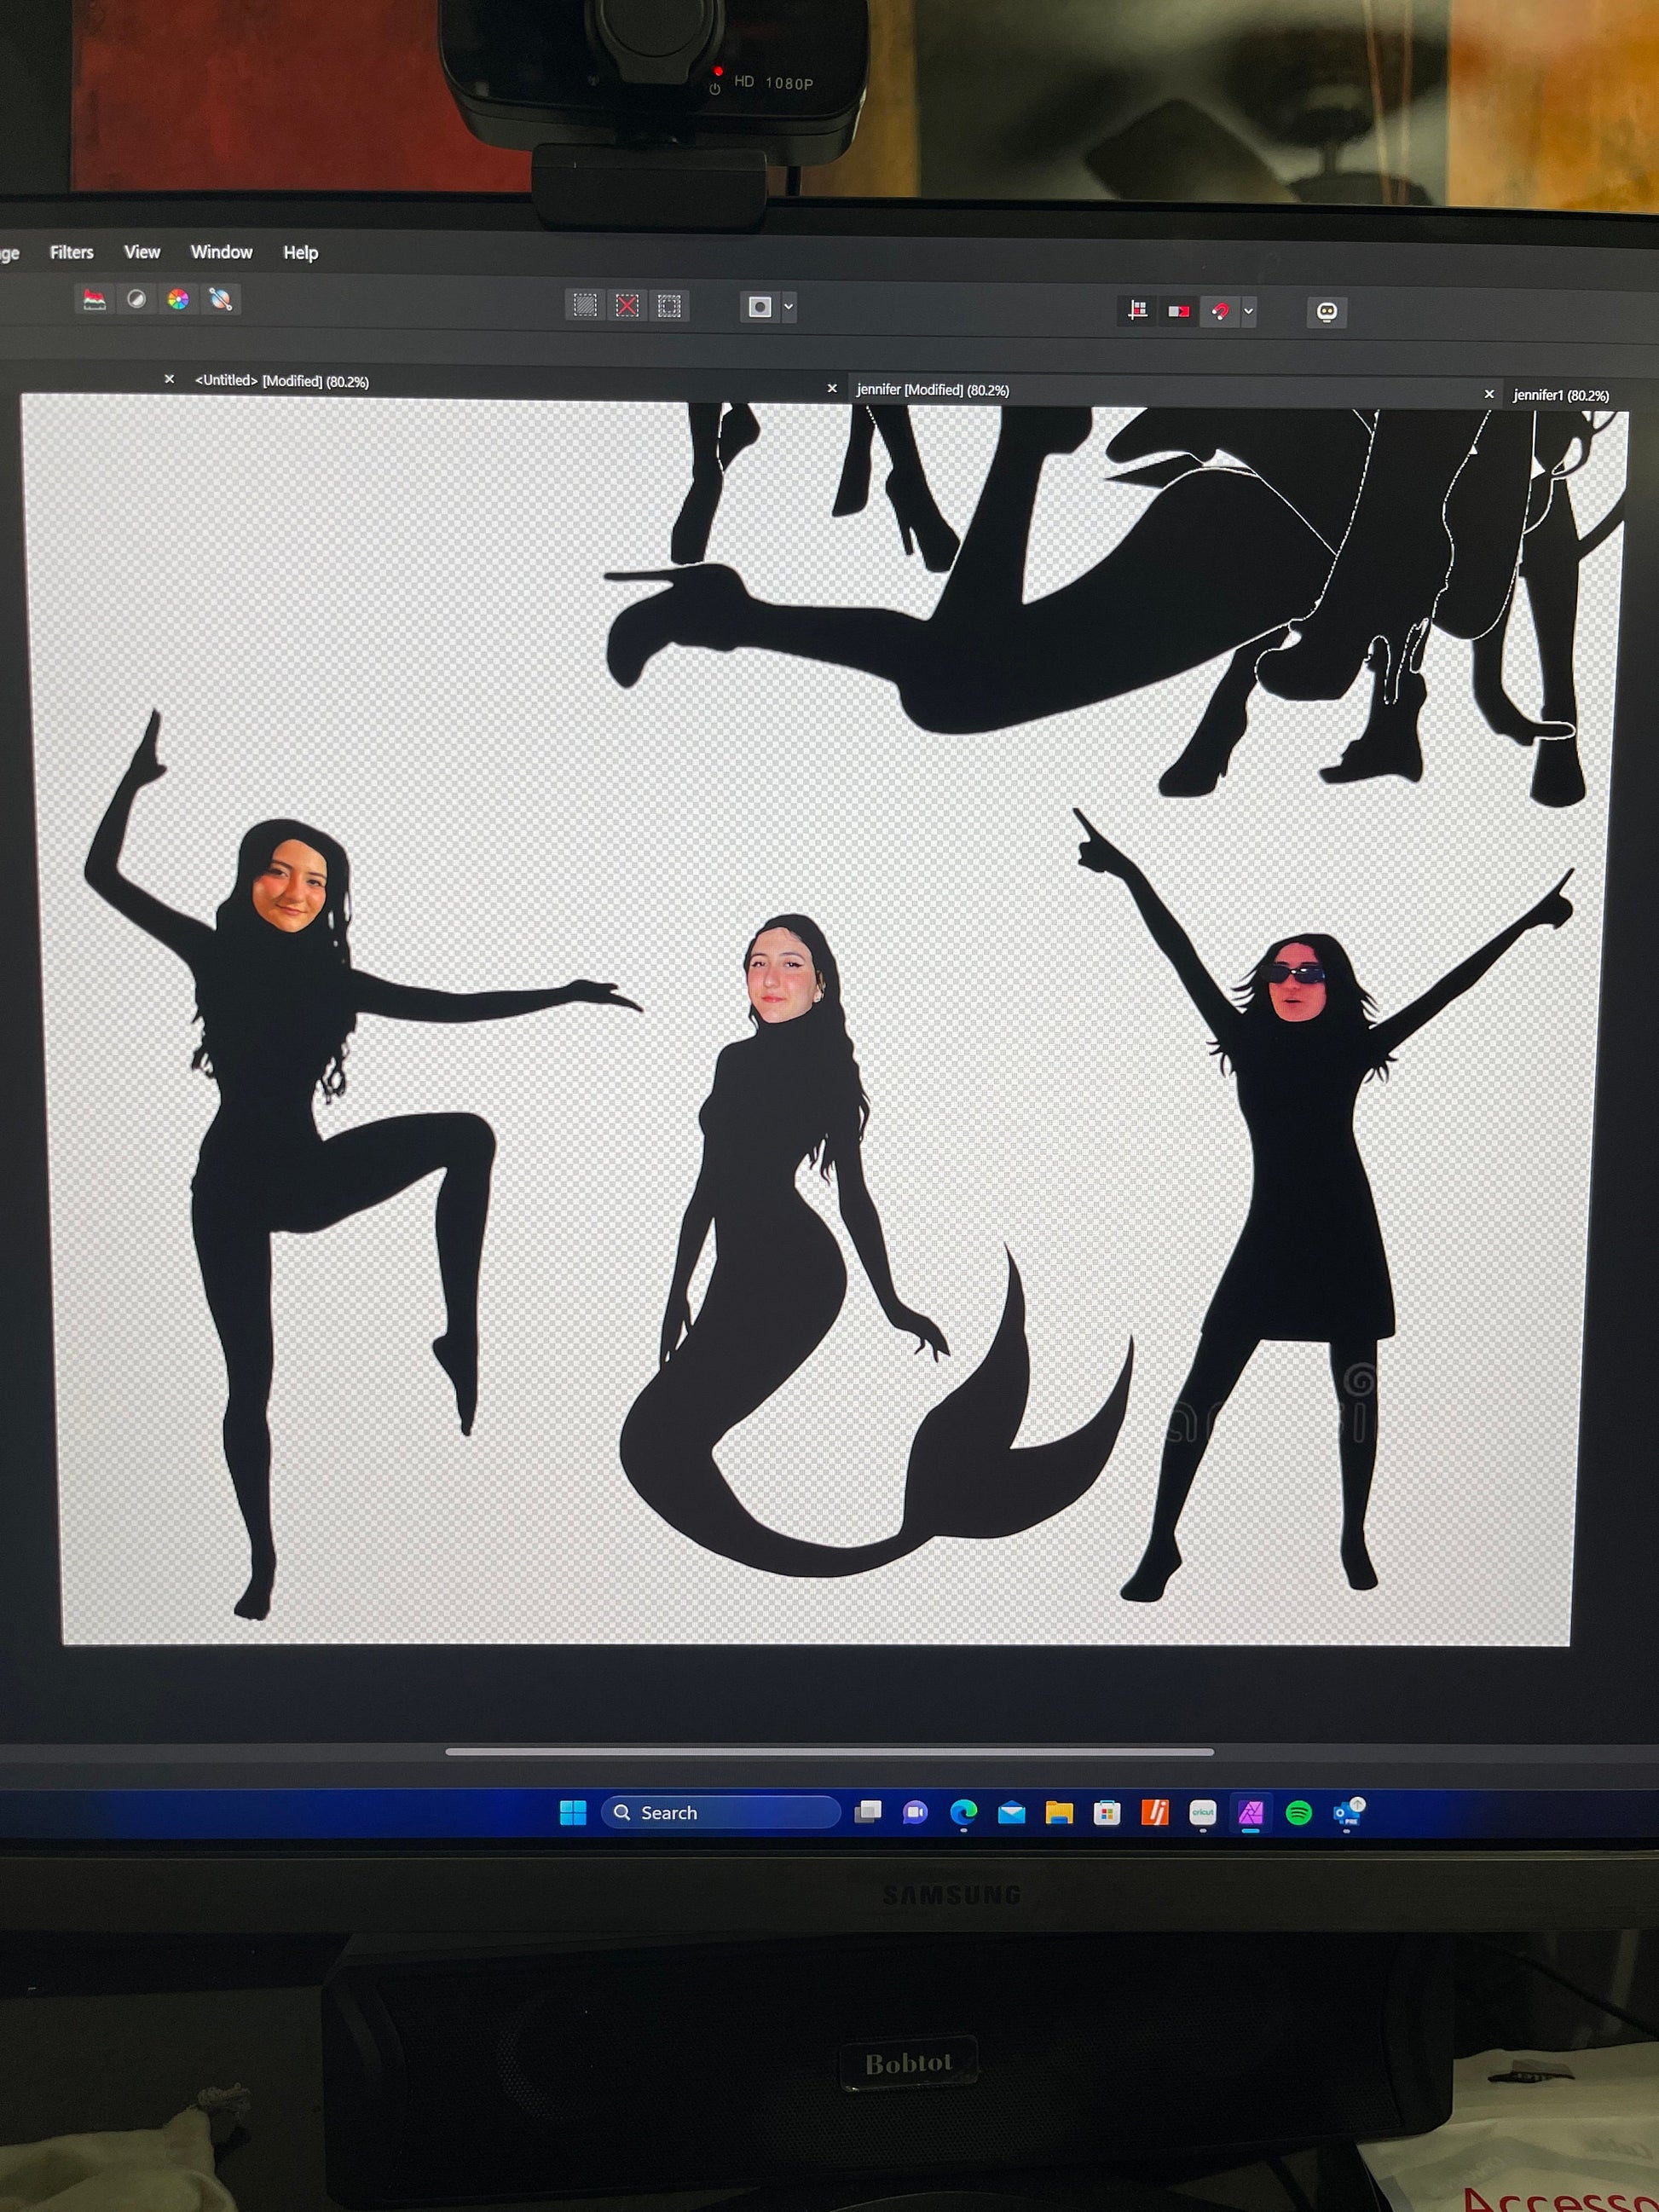Toggle the Snapping magnet
Image resolution: width=1659 pixels, height=2212 pixels.
(x=1219, y=312)
